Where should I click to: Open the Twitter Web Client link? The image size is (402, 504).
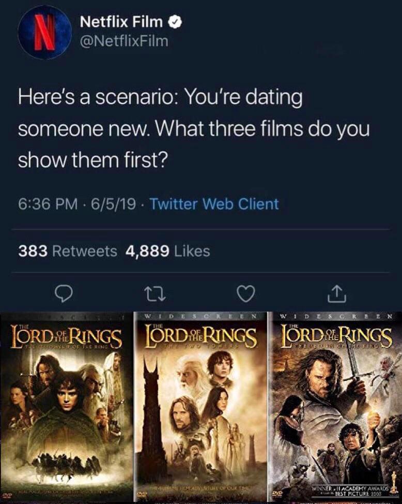[214, 204]
